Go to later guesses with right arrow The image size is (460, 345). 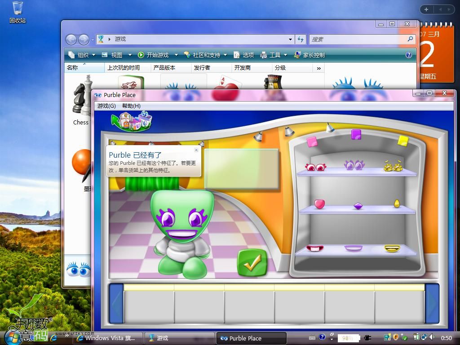point(432,303)
